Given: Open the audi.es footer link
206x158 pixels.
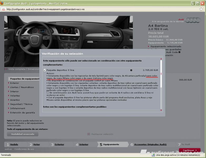Looking at the screenshot, I should [x=8, y=149].
